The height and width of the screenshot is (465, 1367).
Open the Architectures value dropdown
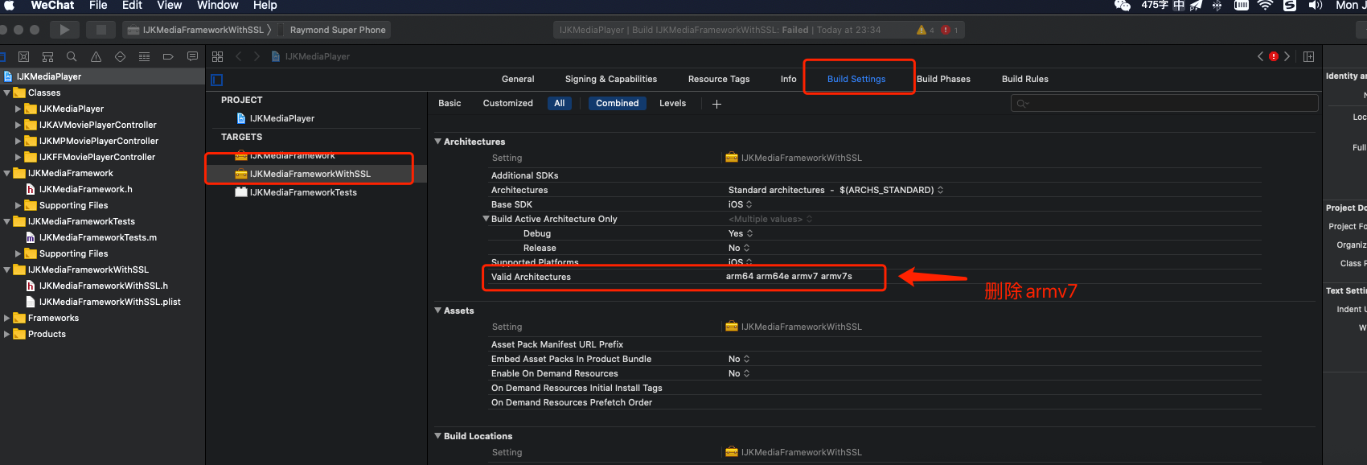point(836,190)
